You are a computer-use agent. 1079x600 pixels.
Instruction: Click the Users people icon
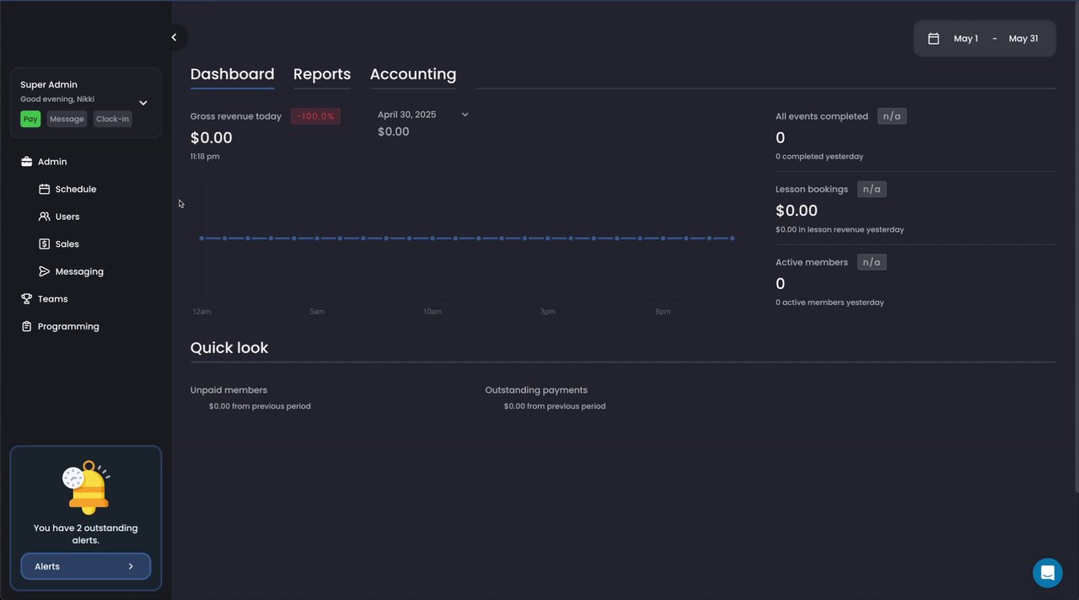pyautogui.click(x=45, y=217)
